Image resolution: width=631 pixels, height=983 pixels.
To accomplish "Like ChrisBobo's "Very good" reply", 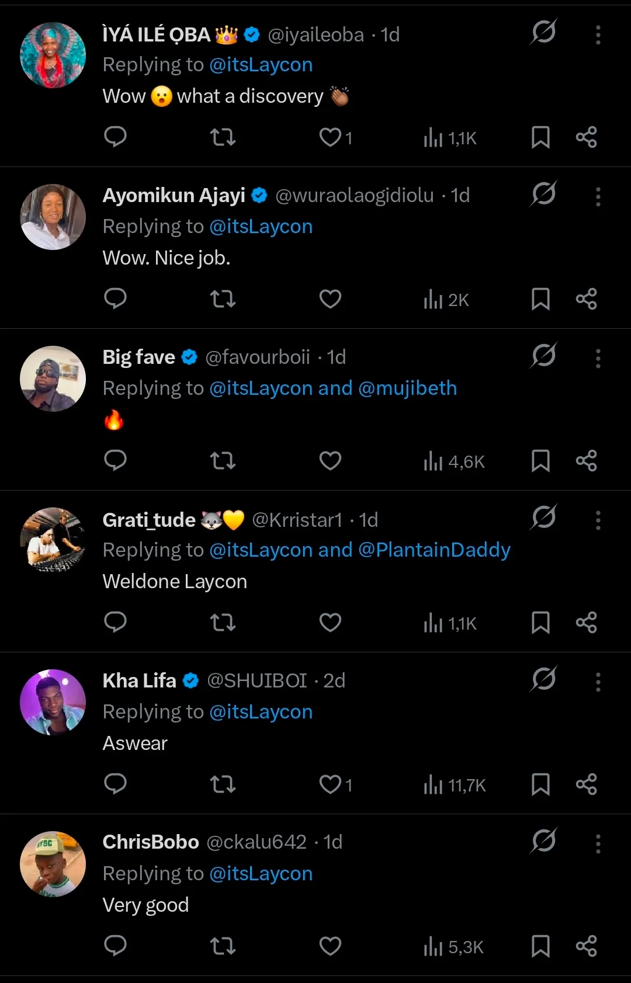I will click(330, 946).
